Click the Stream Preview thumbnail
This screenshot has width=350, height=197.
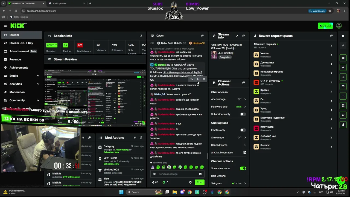point(95,99)
